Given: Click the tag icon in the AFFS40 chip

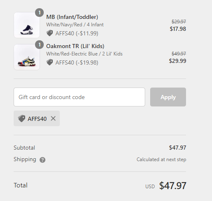Looking at the screenshot, I should coord(21,118).
